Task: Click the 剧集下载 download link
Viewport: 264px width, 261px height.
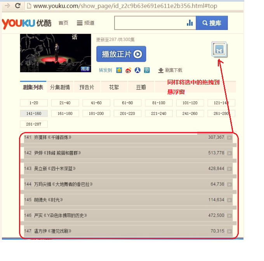Action: [174, 70]
